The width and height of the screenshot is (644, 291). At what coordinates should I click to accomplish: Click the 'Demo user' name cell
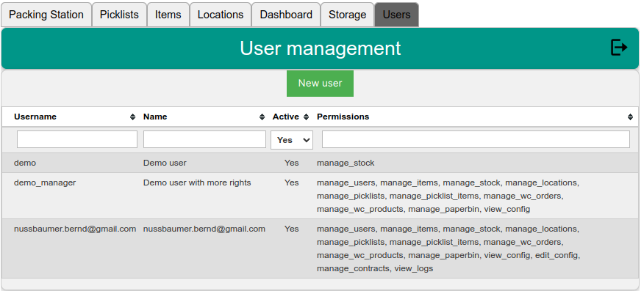[165, 163]
